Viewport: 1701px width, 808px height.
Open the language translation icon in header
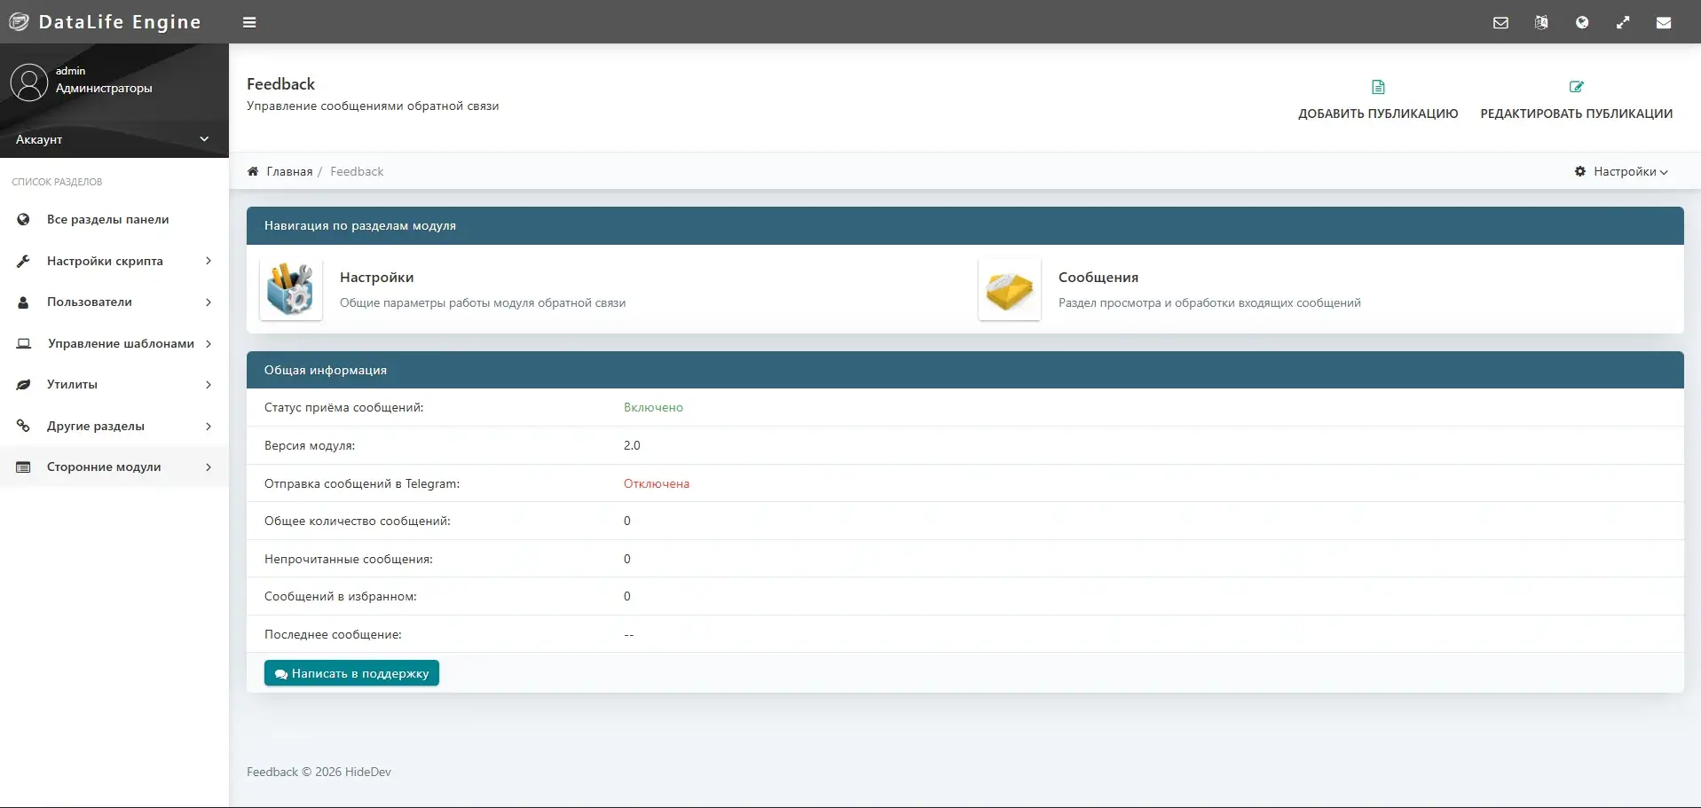[x=1541, y=22]
